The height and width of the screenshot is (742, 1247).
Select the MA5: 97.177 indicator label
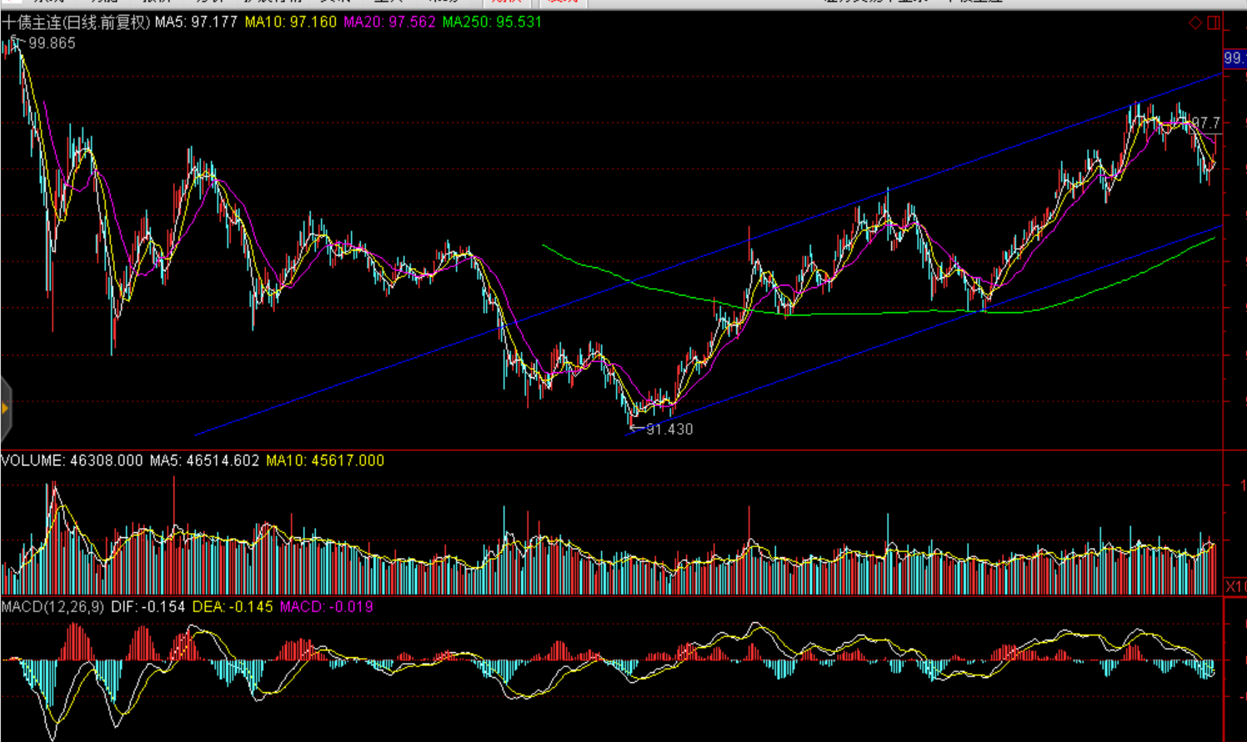coord(196,22)
